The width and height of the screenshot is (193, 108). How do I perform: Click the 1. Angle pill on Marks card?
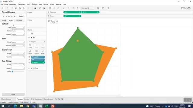[x=38, y=62]
